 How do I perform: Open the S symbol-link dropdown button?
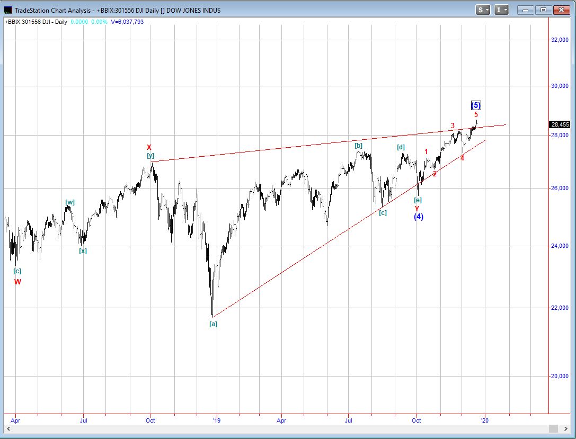tap(483, 10)
